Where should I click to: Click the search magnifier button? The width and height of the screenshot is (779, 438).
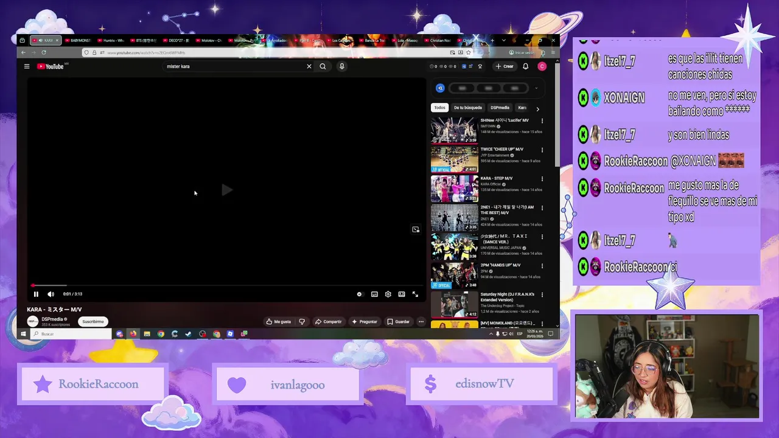[x=323, y=66]
